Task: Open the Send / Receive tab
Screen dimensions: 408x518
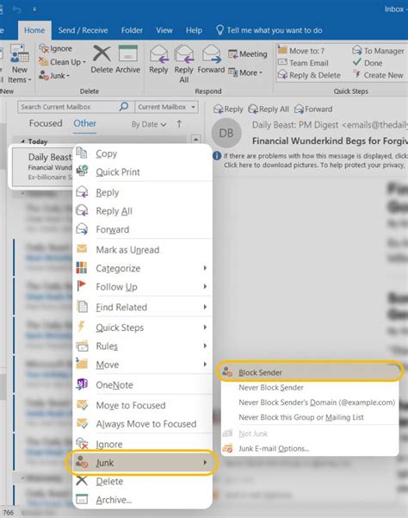Action: tap(83, 30)
